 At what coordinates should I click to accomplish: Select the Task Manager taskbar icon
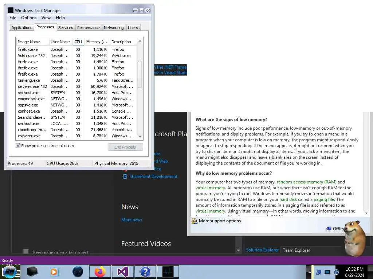click(x=168, y=272)
